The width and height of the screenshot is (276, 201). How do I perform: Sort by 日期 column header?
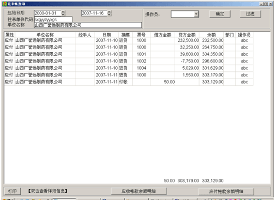coord(106,35)
